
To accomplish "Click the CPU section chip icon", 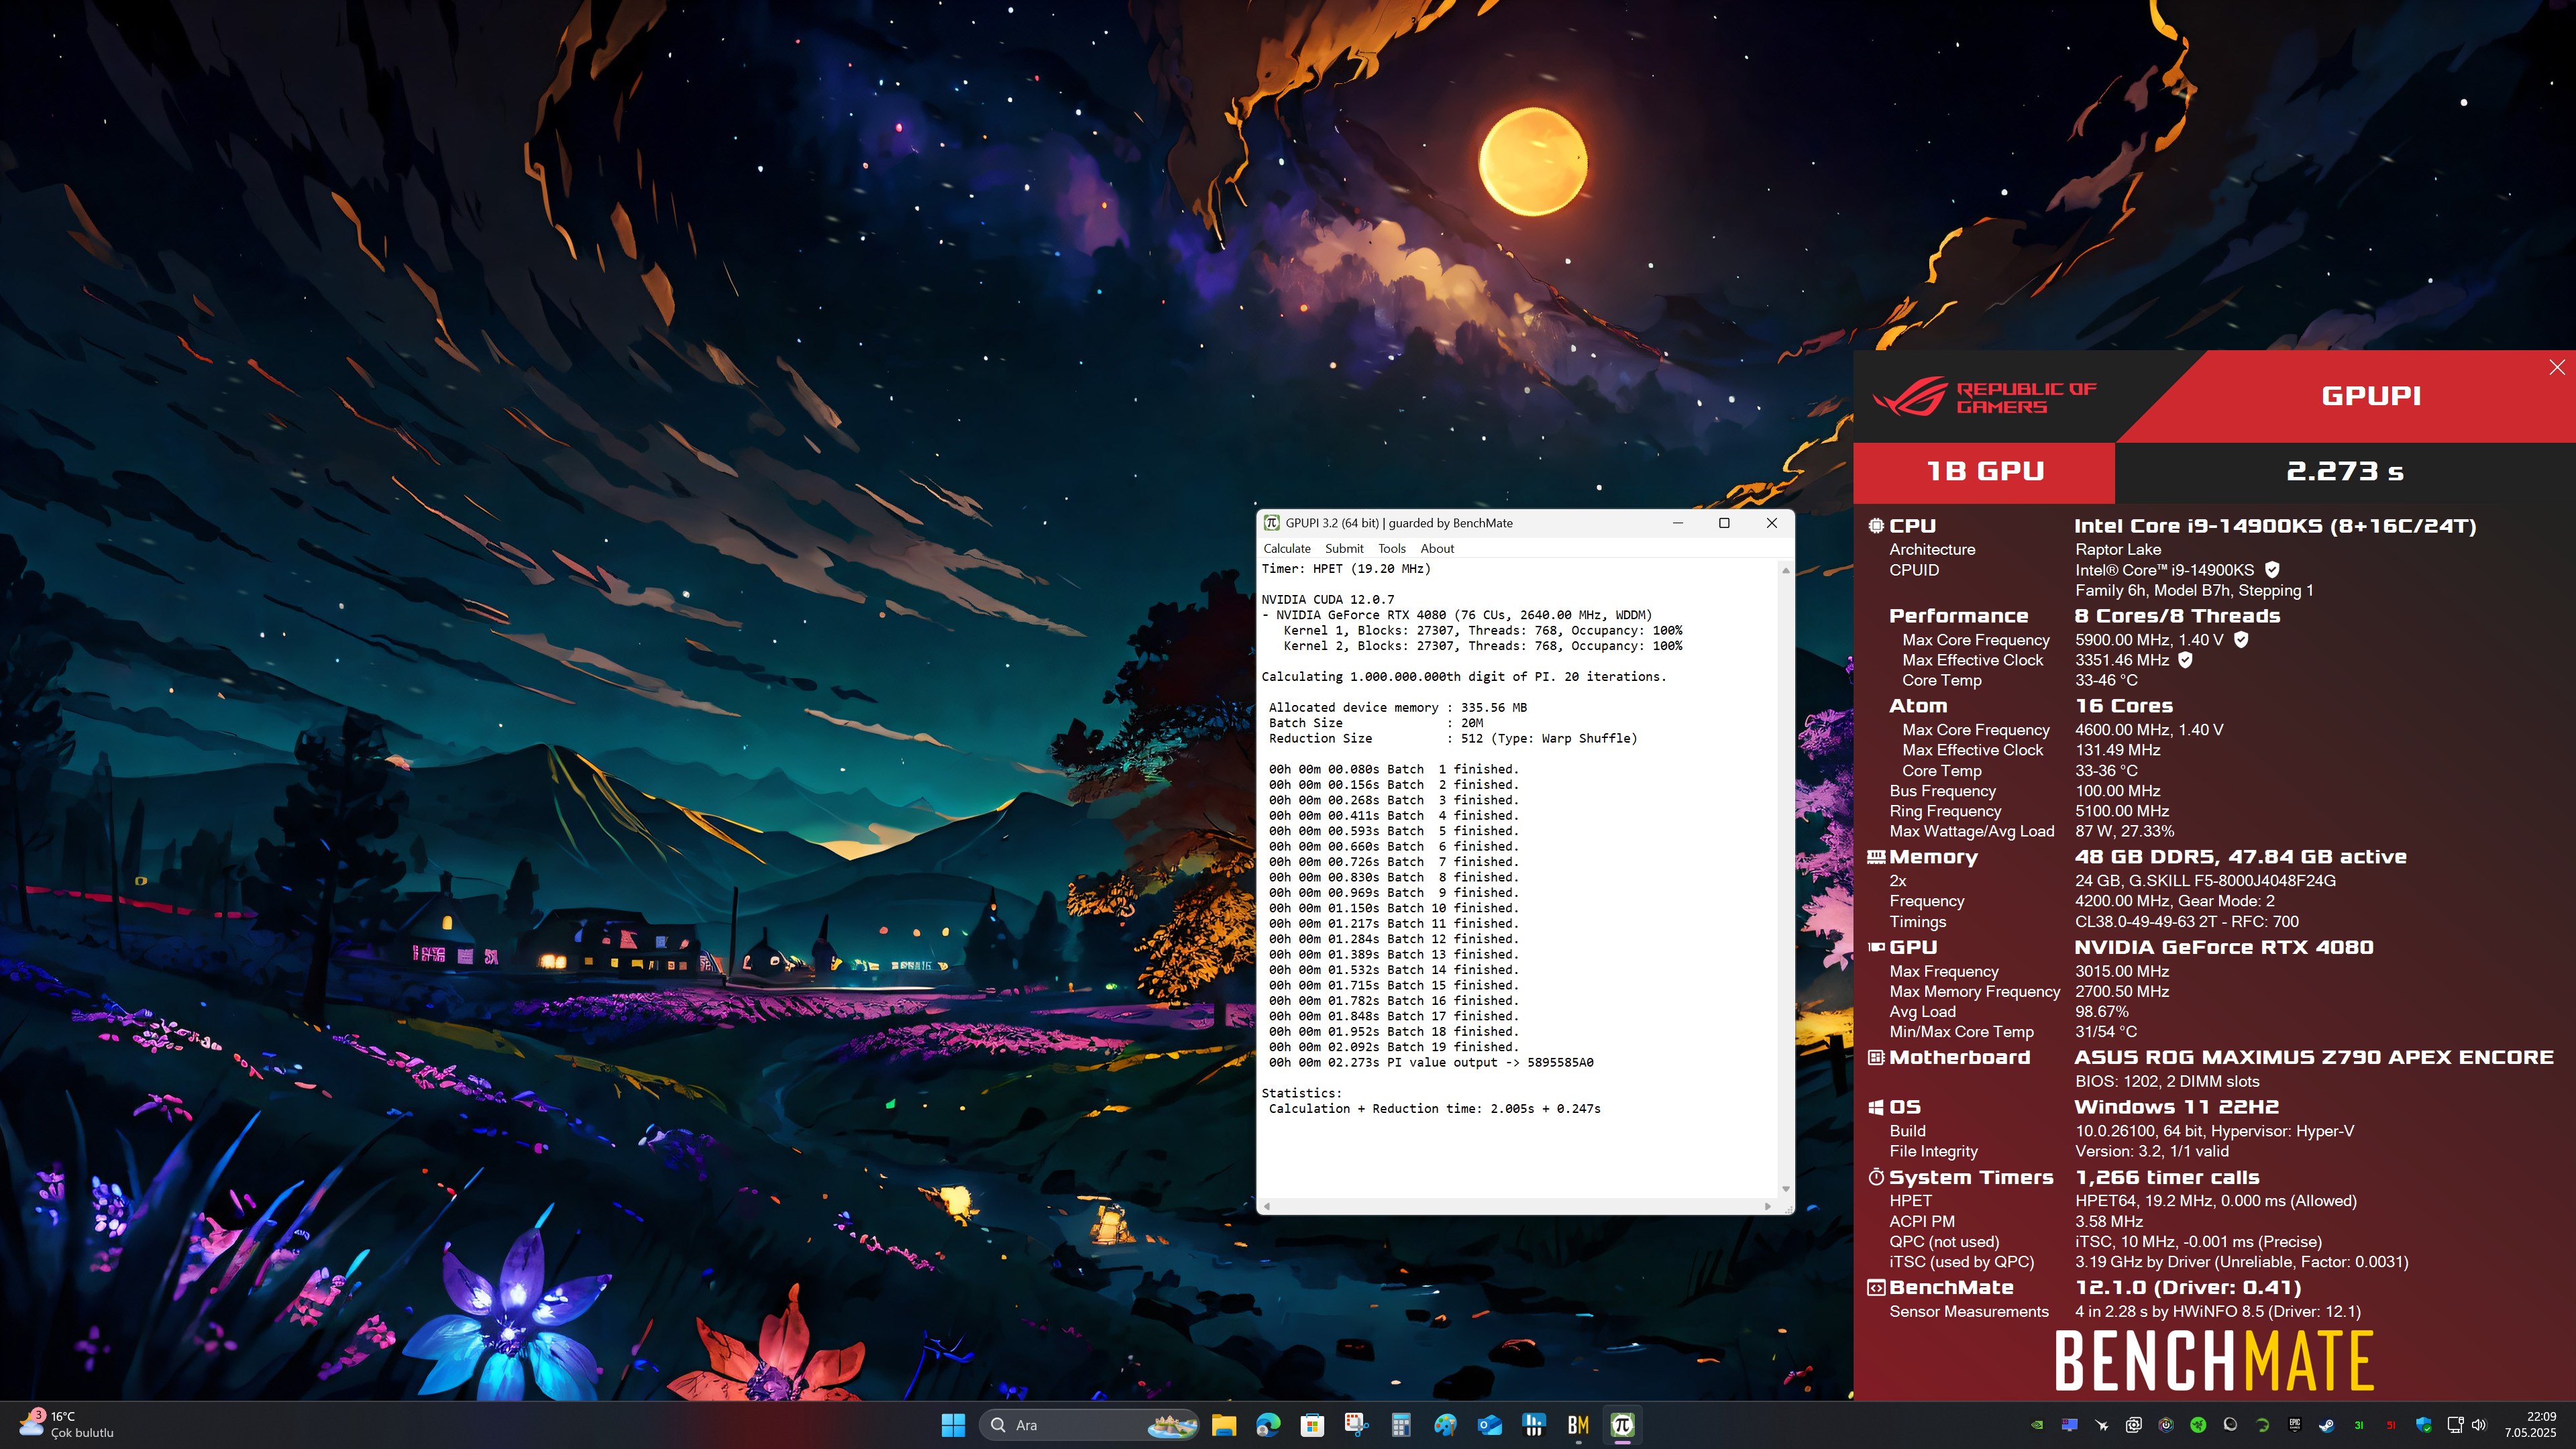I will click(x=1875, y=526).
